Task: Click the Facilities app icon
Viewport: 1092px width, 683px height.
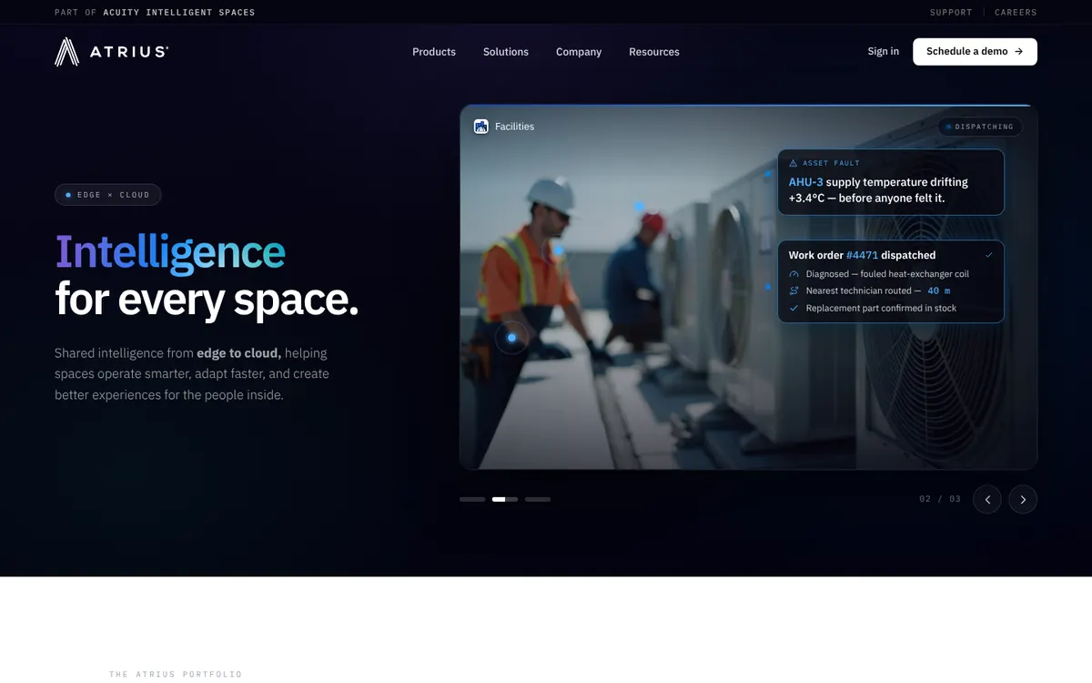Action: (x=481, y=127)
